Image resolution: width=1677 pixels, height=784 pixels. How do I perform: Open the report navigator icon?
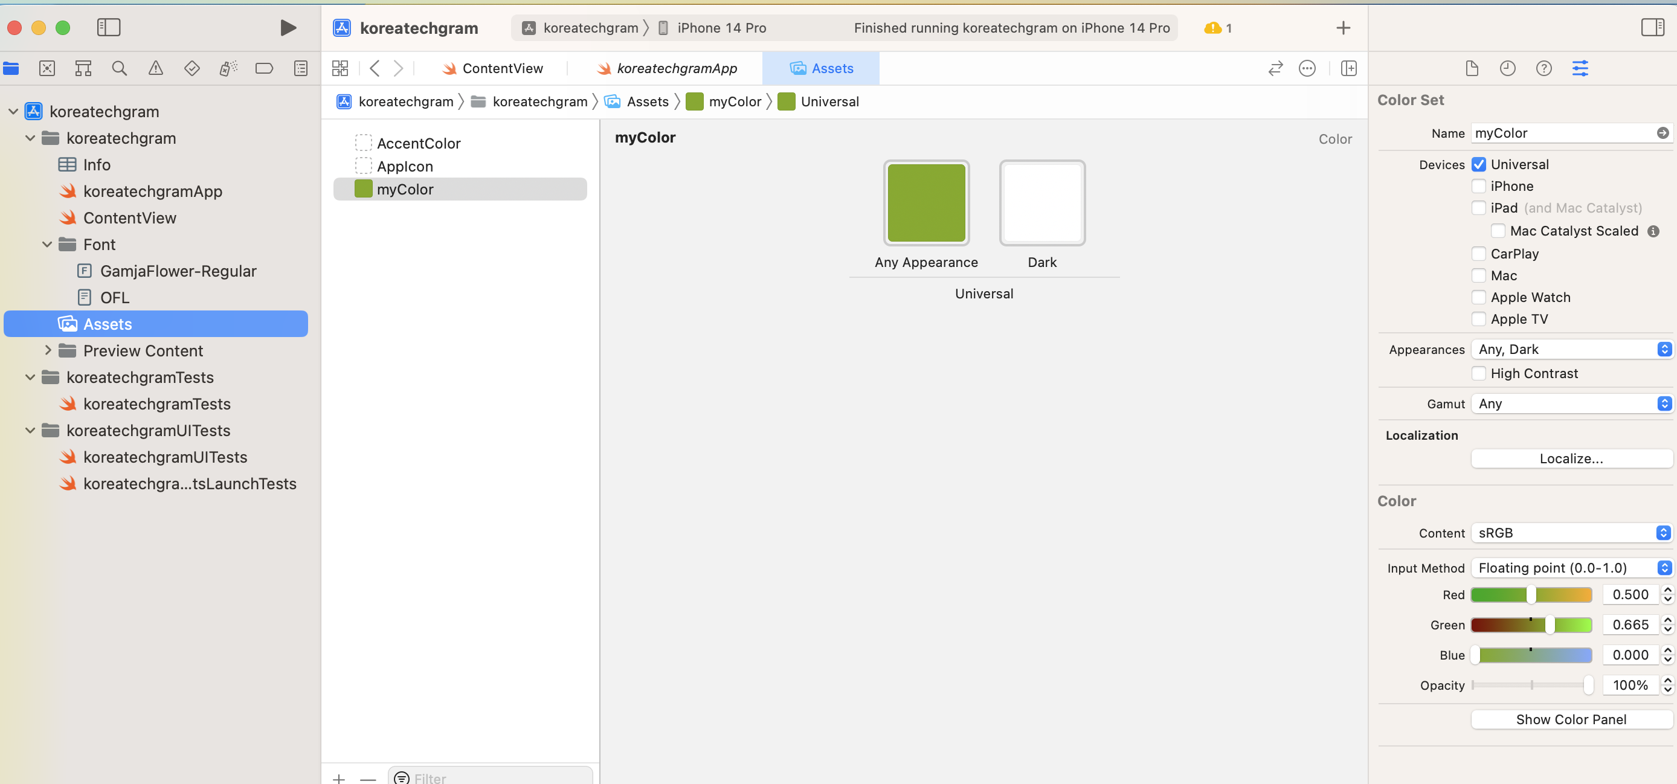(301, 68)
